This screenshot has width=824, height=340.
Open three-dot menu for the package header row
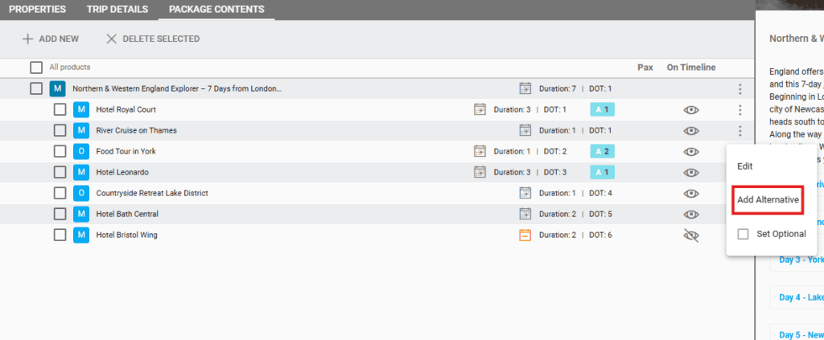[740, 88]
